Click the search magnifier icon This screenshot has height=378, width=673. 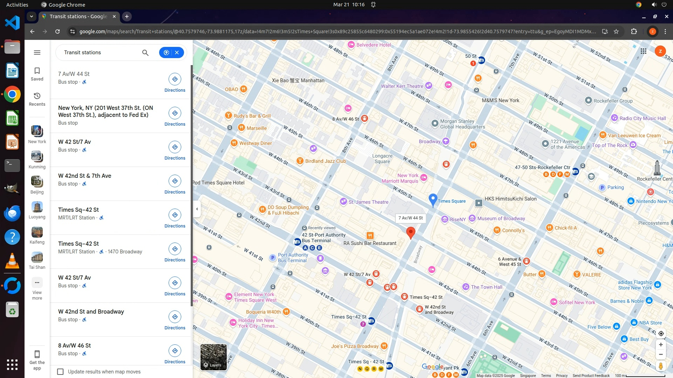pyautogui.click(x=145, y=52)
